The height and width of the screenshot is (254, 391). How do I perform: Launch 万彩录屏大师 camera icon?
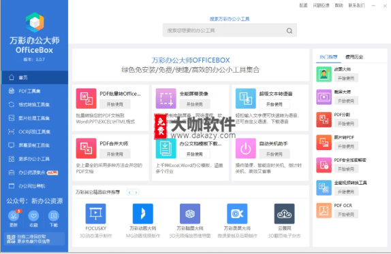[237, 213]
